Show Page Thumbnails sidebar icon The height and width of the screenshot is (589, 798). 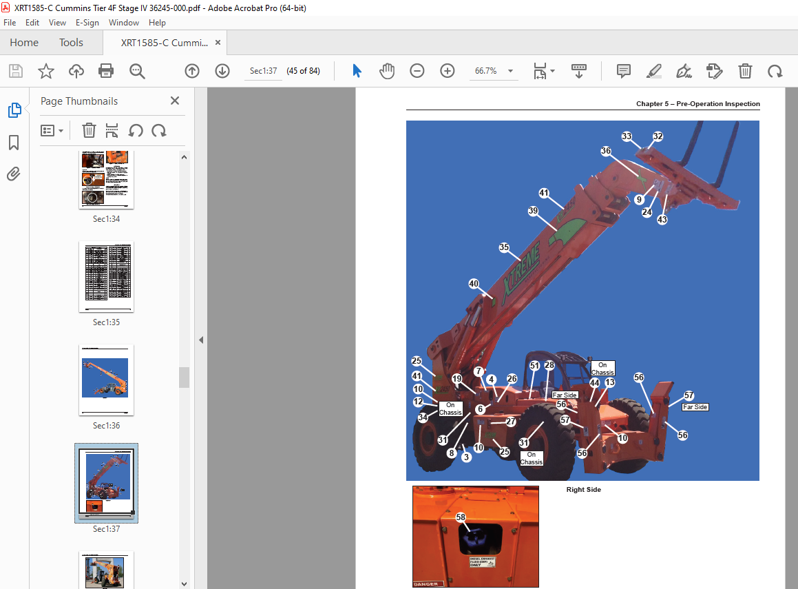[14, 110]
